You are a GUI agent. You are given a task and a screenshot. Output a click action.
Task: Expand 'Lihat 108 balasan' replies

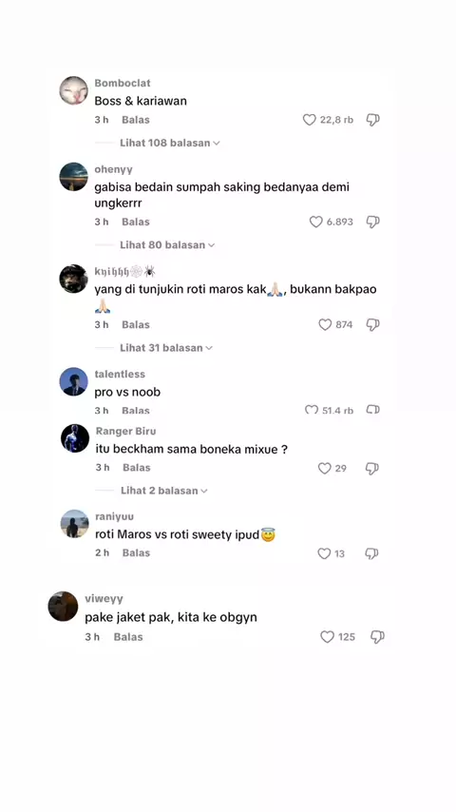tap(170, 143)
